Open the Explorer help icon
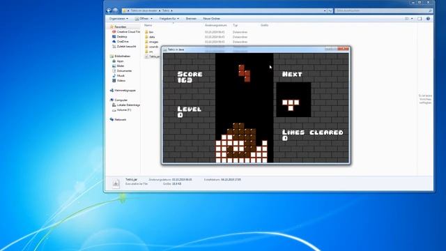446x251 pixels. (x=428, y=19)
